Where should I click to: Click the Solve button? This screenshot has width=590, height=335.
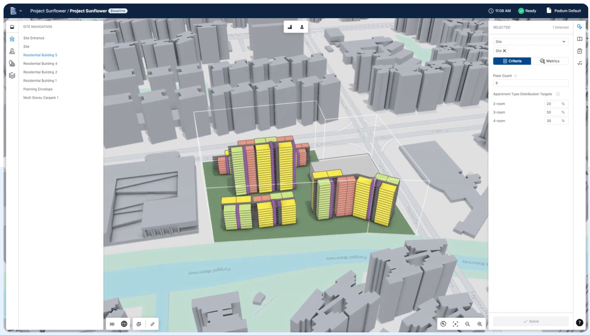click(x=531, y=321)
